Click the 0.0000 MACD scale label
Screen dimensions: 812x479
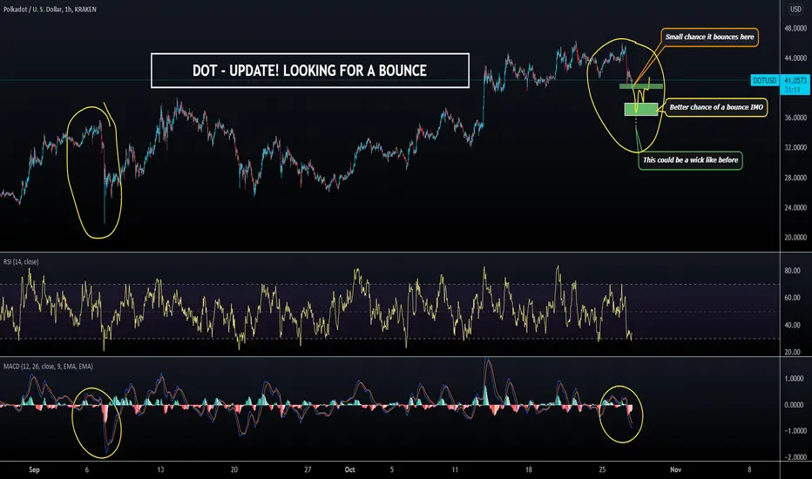794,405
